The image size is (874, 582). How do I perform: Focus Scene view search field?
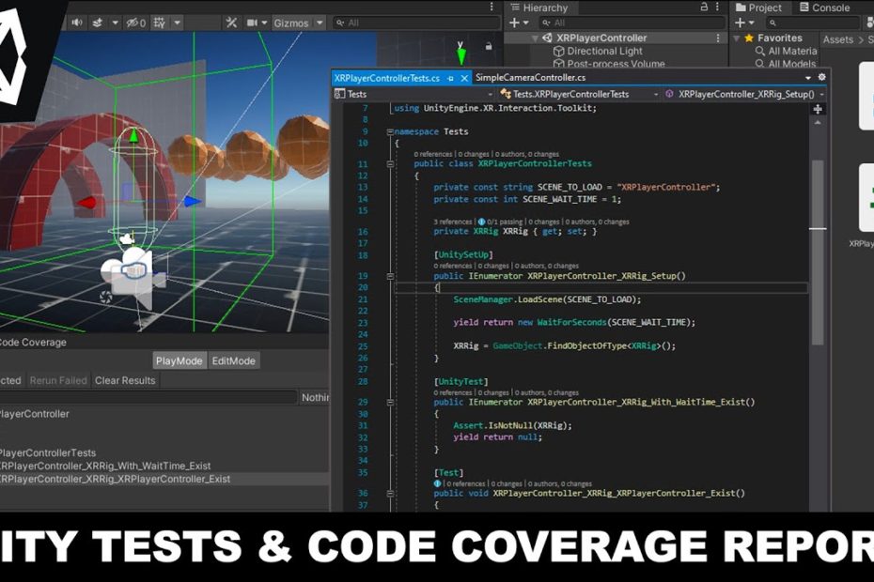click(417, 23)
